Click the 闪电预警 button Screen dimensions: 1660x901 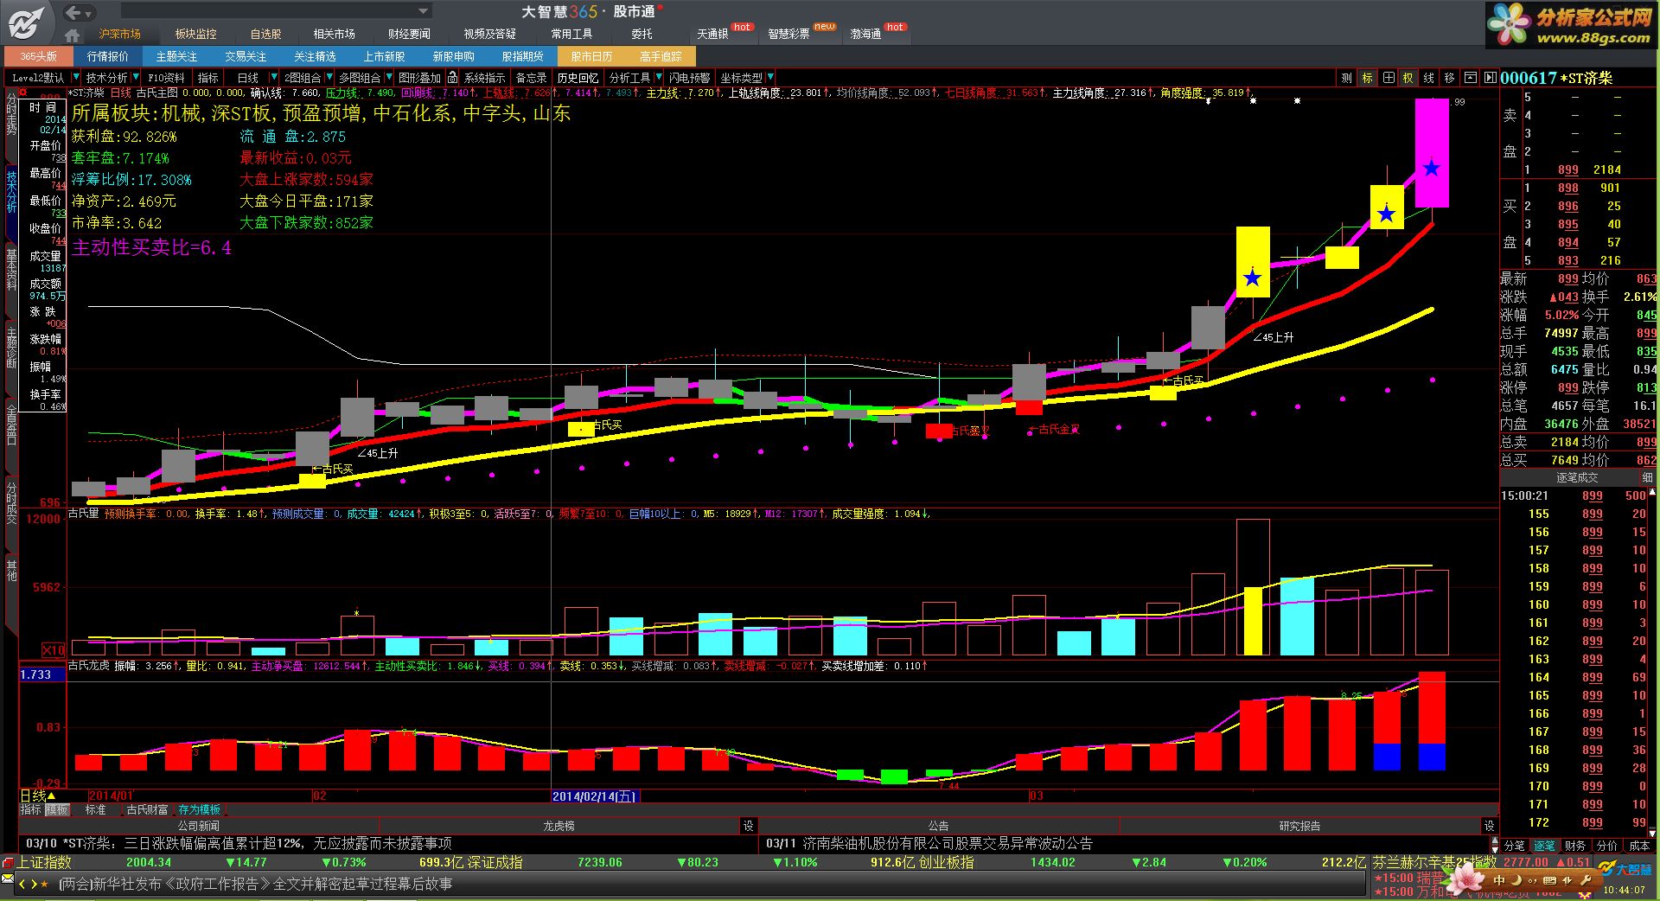pyautogui.click(x=689, y=78)
